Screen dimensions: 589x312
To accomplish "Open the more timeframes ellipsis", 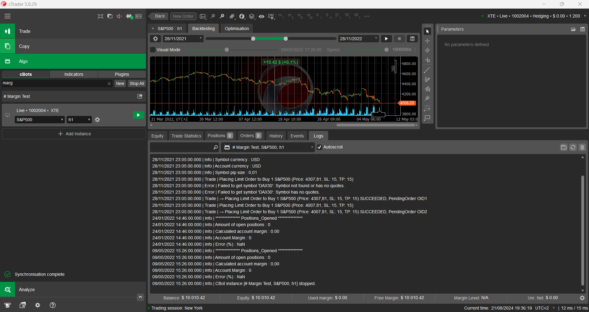I will 367,16.
